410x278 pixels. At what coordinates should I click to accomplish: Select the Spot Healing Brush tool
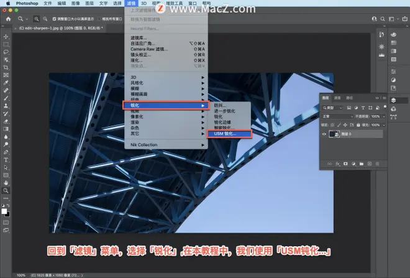click(6, 90)
